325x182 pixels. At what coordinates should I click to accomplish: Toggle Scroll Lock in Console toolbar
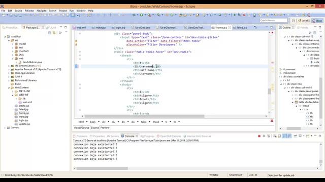(x=280, y=136)
